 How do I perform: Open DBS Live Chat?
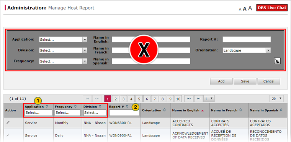(272, 8)
